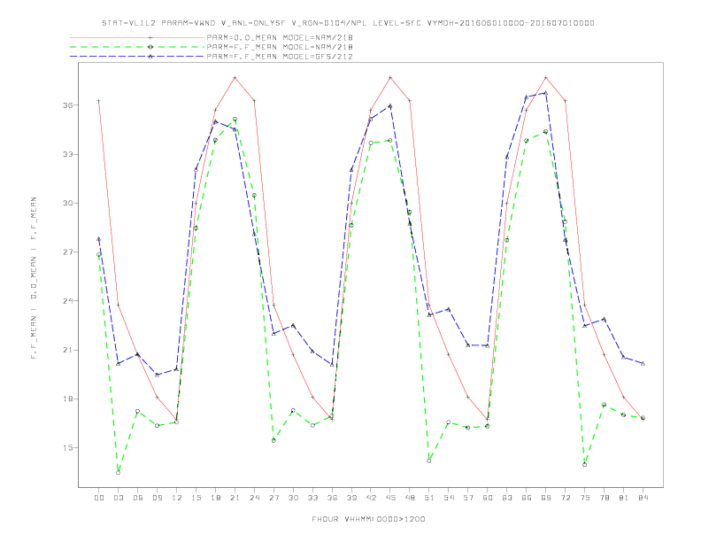Click y-axis tick value 27

(68, 252)
